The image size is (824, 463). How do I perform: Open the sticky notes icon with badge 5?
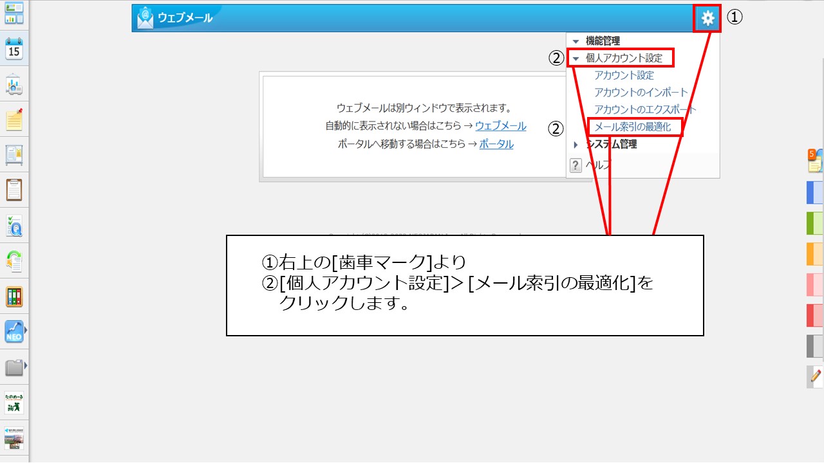coord(815,161)
